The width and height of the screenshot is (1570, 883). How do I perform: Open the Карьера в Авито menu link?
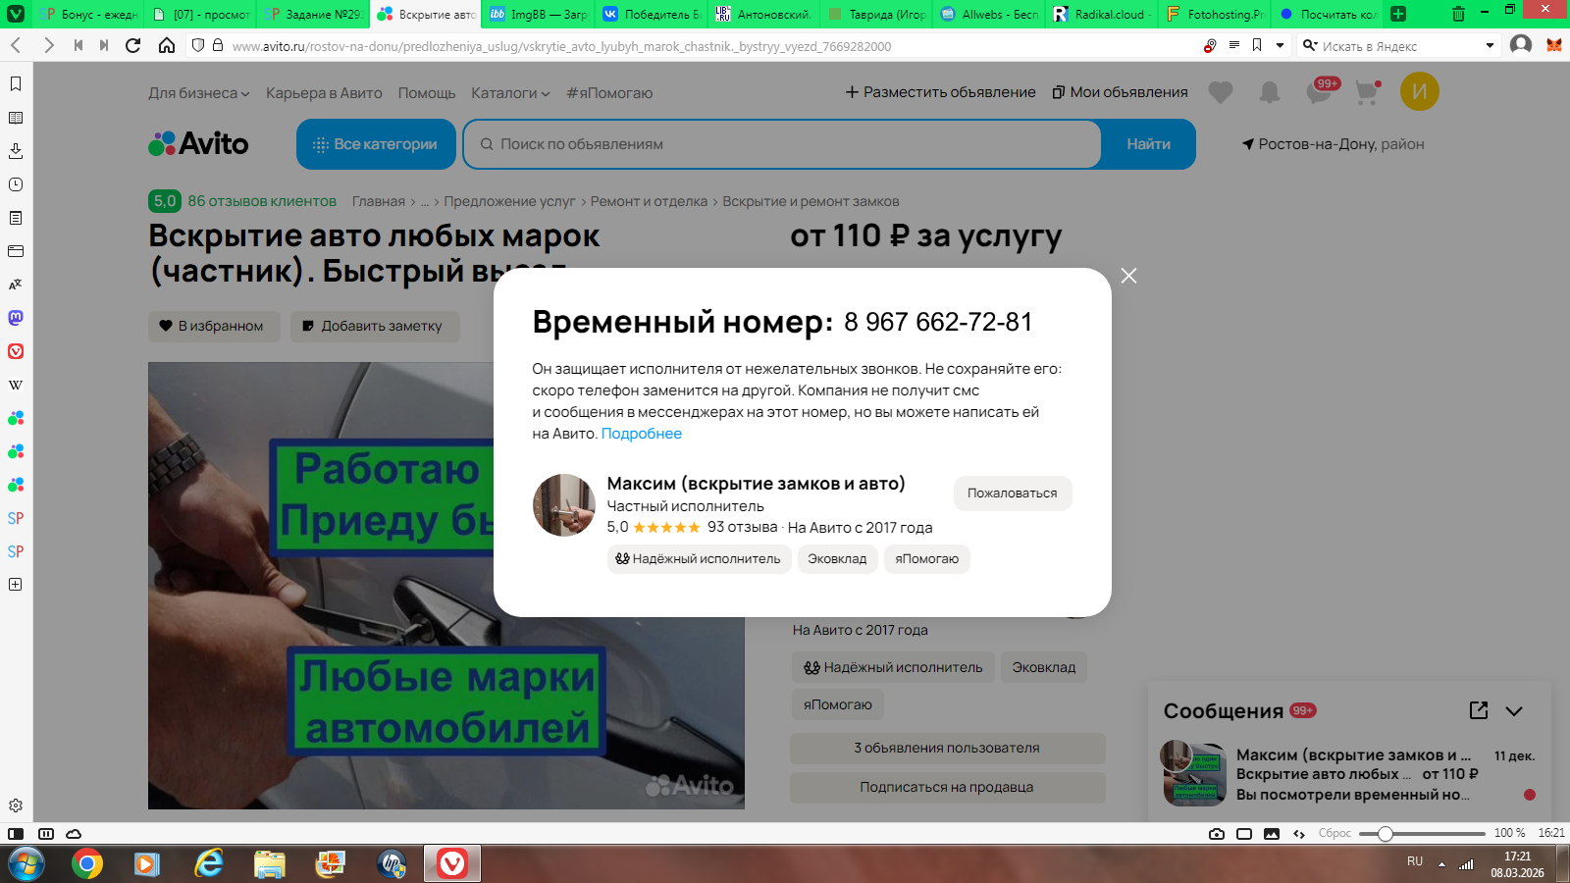pos(324,93)
